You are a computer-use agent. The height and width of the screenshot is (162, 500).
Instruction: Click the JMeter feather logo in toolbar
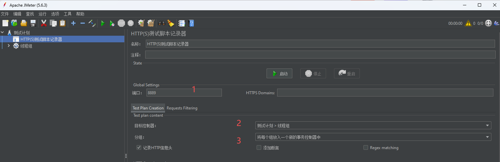point(496,23)
